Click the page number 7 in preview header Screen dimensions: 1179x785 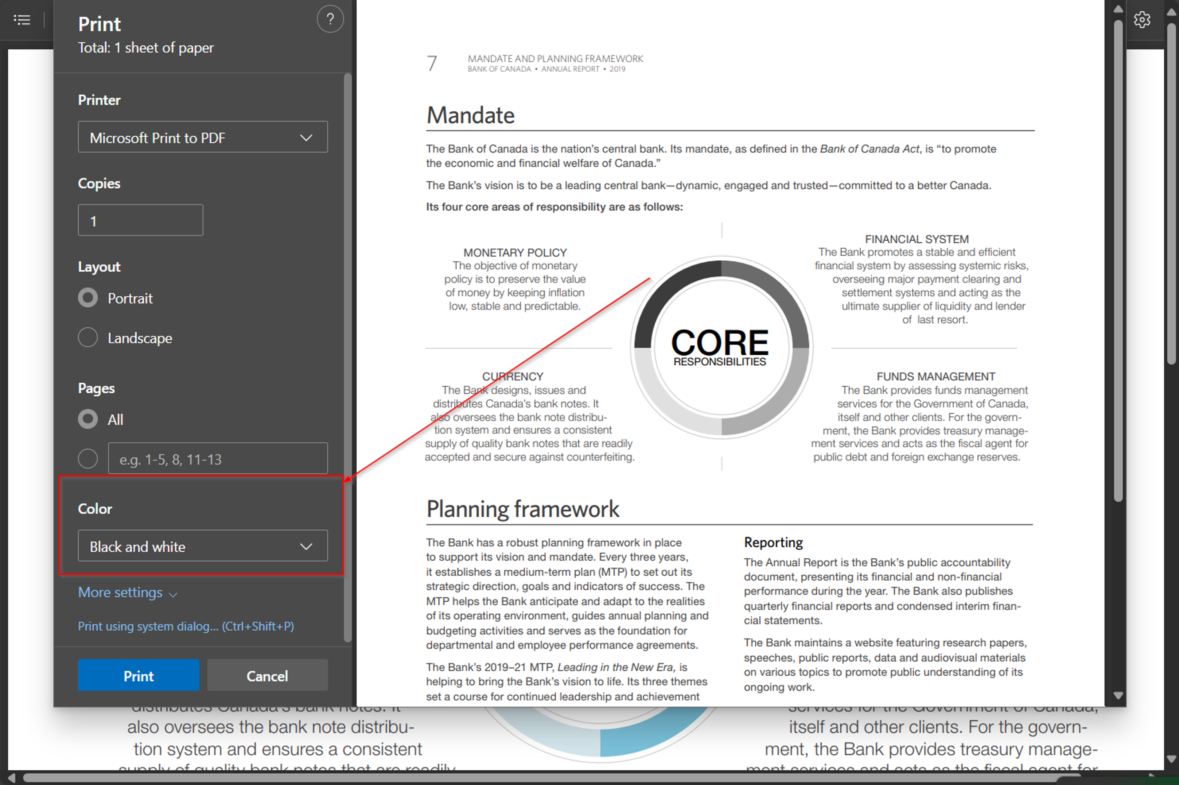pyautogui.click(x=432, y=64)
